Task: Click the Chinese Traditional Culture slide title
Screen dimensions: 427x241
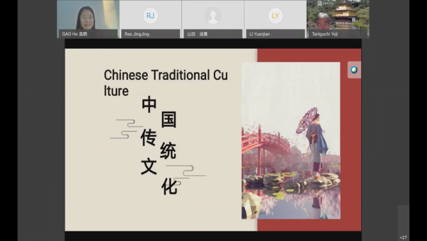Action: pyautogui.click(x=166, y=83)
